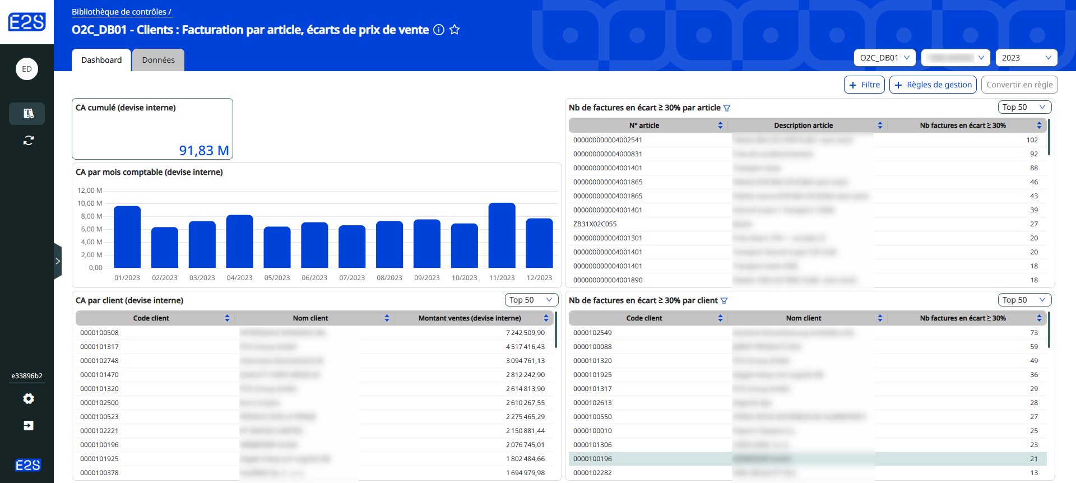Click the bottom E2S logo in sidebar
Viewport: 1076px width, 483px height.
(27, 465)
